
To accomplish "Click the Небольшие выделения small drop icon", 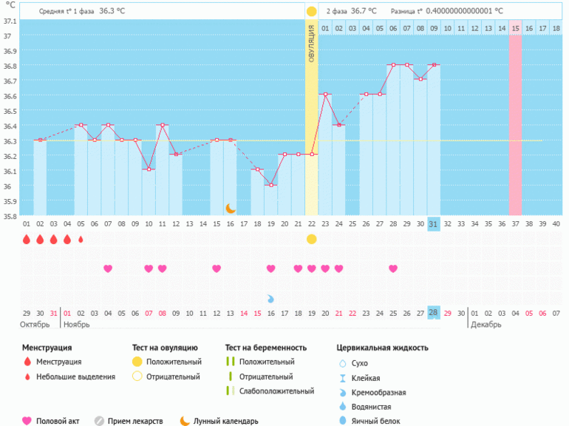I will pos(27,376).
